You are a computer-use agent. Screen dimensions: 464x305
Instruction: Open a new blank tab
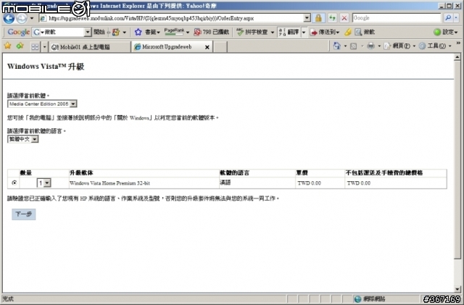(220, 47)
